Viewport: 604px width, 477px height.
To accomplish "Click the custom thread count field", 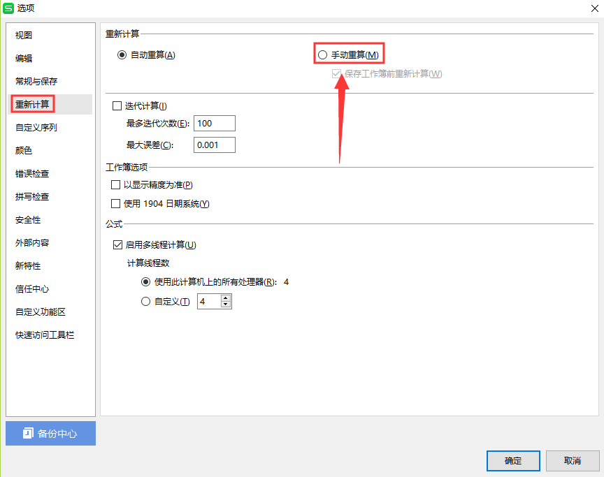I will [209, 302].
